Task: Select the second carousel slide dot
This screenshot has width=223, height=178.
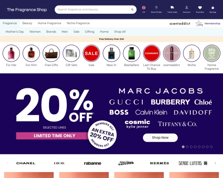Action: point(187,147)
